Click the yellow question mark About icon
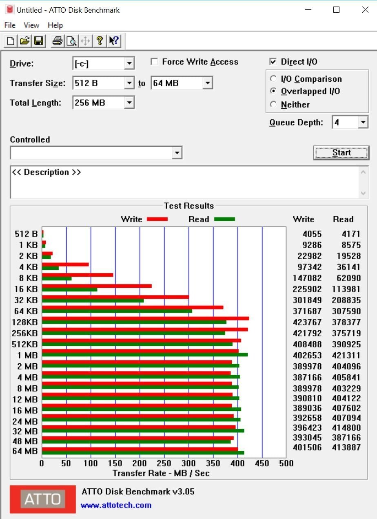Image resolution: width=377 pixels, height=519 pixels. tap(99, 41)
